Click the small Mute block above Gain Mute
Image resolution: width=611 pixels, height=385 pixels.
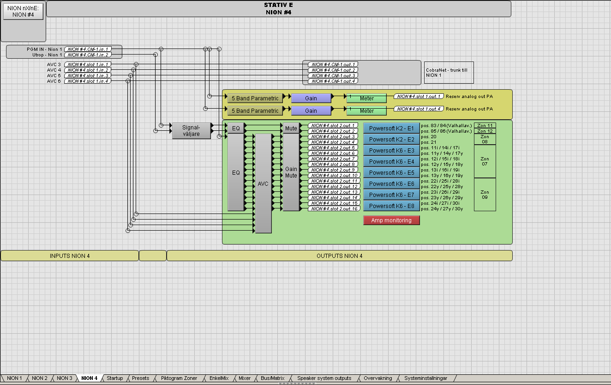point(291,128)
